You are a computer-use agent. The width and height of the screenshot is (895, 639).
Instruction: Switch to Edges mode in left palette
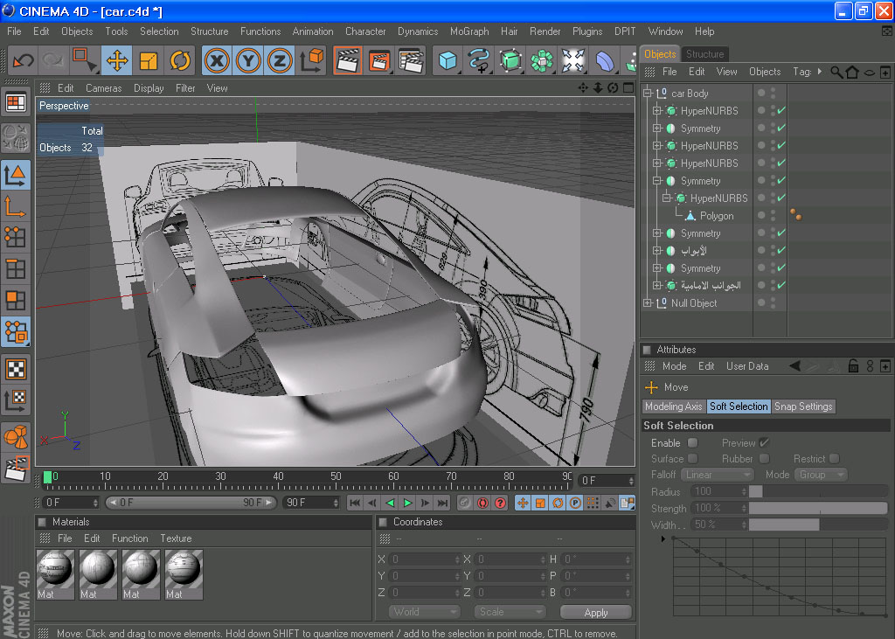tap(16, 268)
